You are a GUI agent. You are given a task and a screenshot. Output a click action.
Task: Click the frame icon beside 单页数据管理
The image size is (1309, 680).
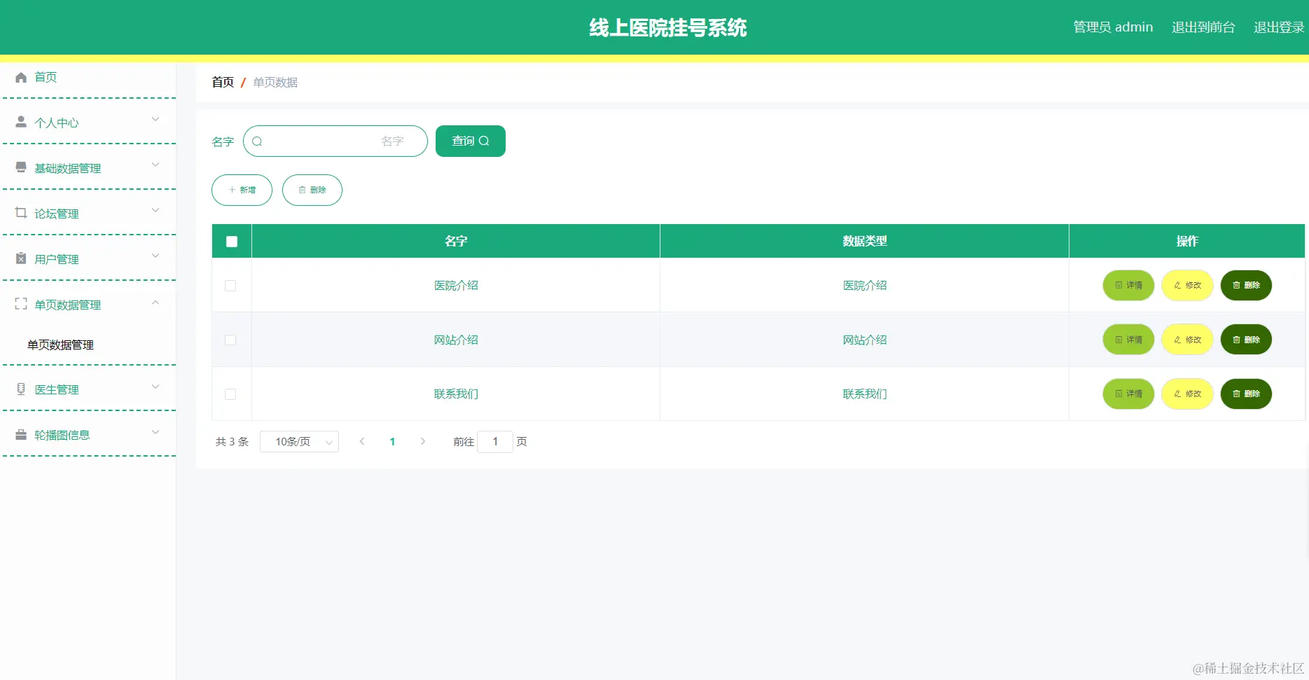[x=21, y=304]
